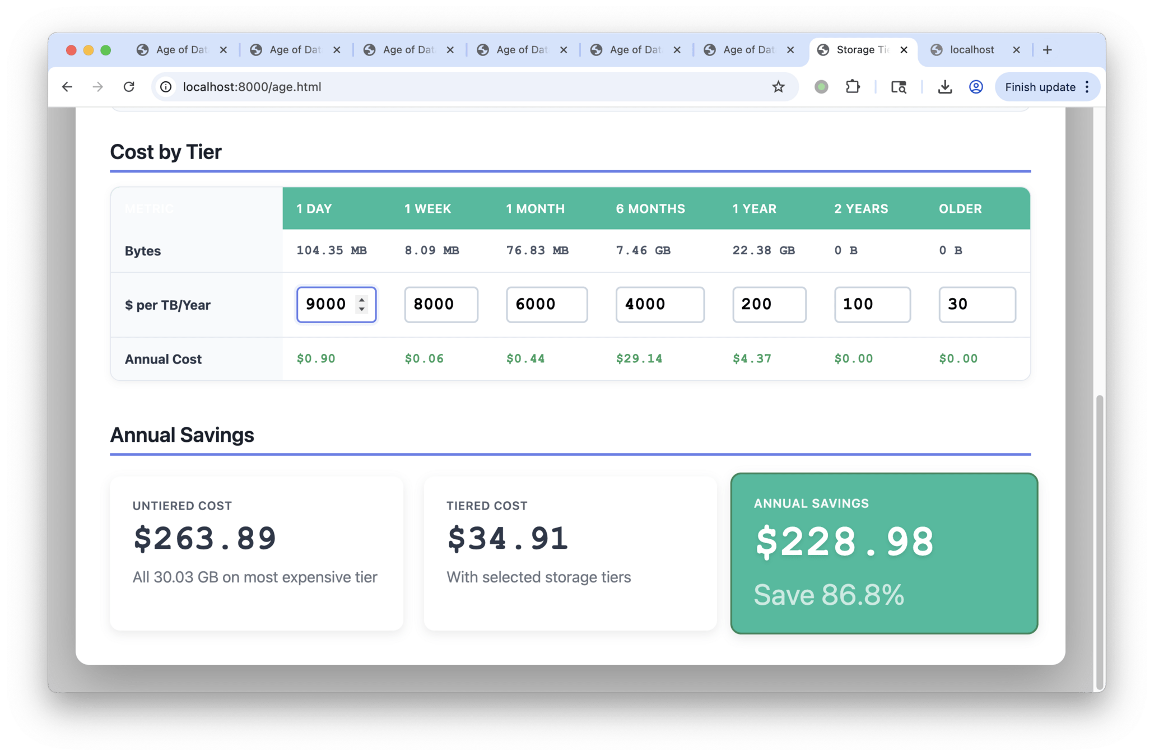This screenshot has width=1154, height=756.
Task: Decrement 1 Day cost stepper down arrow
Action: (362, 309)
